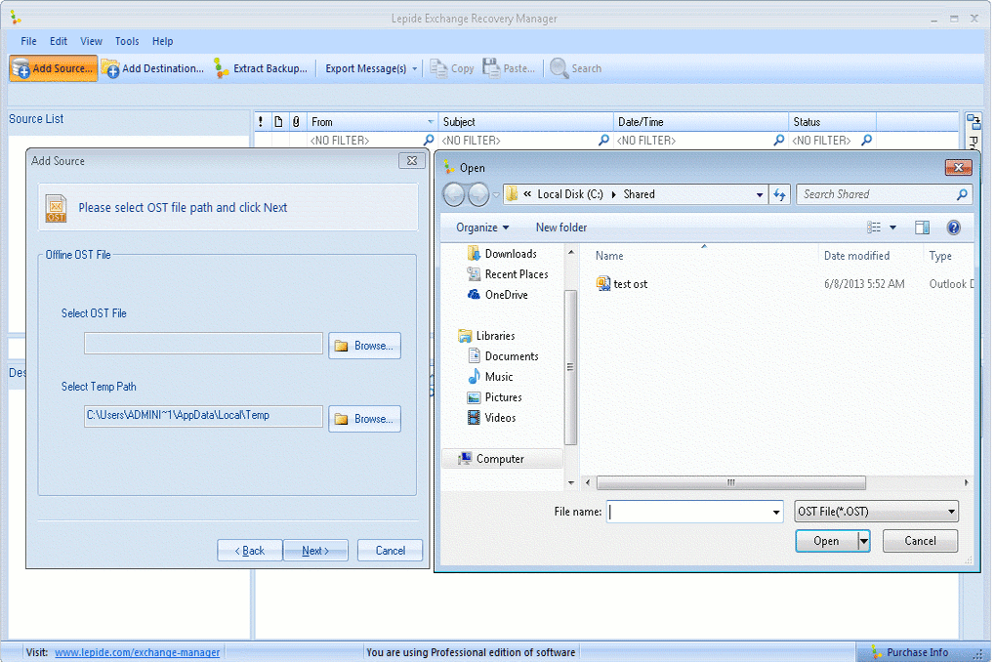Click the Status filter magnifier
The width and height of the screenshot is (995, 662).
pos(867,140)
